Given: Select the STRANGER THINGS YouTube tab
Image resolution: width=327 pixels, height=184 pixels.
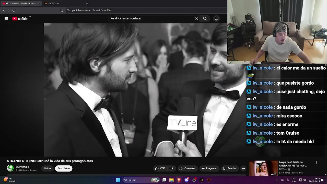Looking at the screenshot, I should 21,3.
